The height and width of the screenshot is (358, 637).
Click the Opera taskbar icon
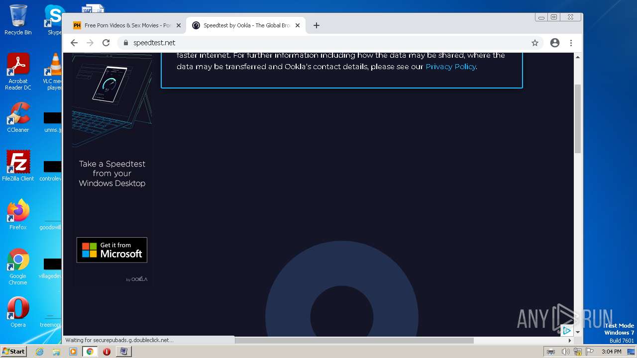[106, 352]
